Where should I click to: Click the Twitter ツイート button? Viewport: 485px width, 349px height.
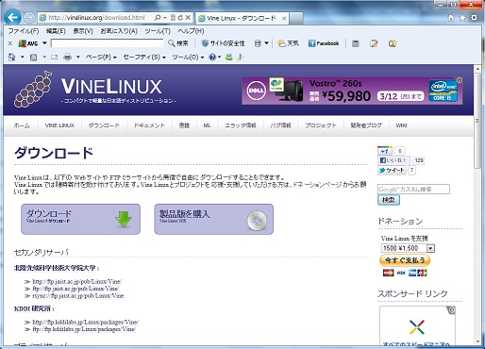[393, 170]
